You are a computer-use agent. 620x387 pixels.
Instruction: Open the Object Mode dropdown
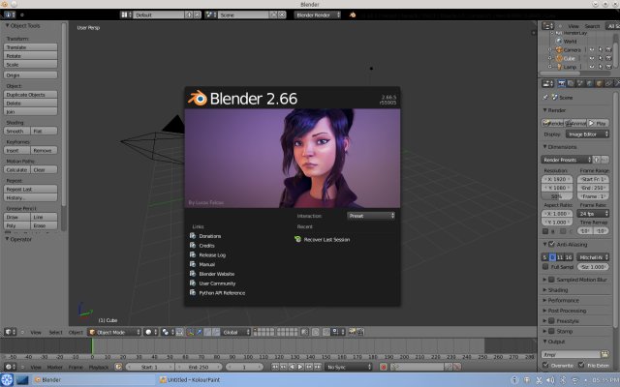[114, 332]
